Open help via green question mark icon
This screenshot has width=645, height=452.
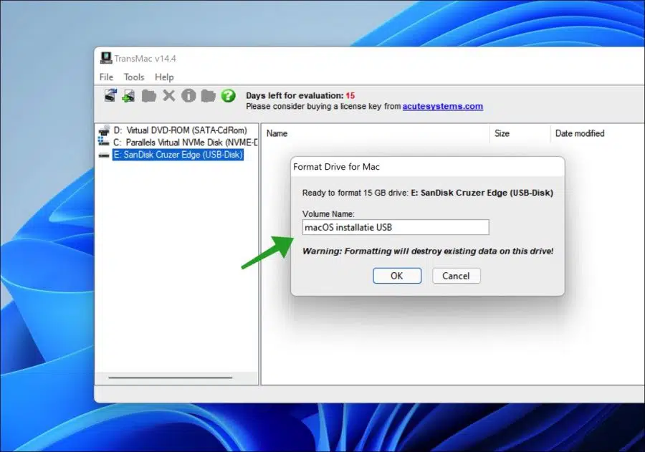229,96
